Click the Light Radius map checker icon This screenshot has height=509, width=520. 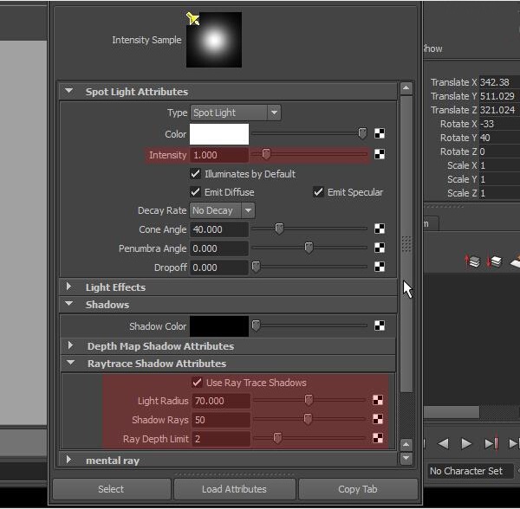point(378,400)
